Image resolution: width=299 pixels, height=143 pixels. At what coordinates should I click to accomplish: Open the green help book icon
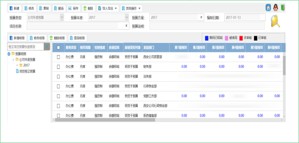coord(283,8)
